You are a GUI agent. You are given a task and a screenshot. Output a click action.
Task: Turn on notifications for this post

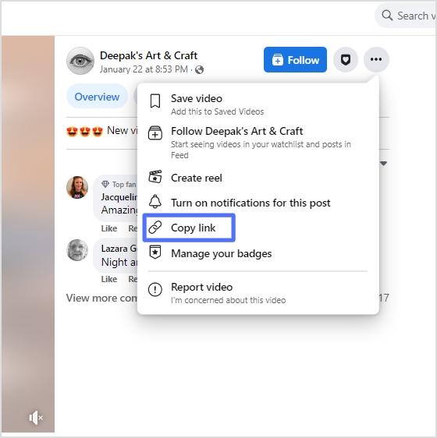258,203
